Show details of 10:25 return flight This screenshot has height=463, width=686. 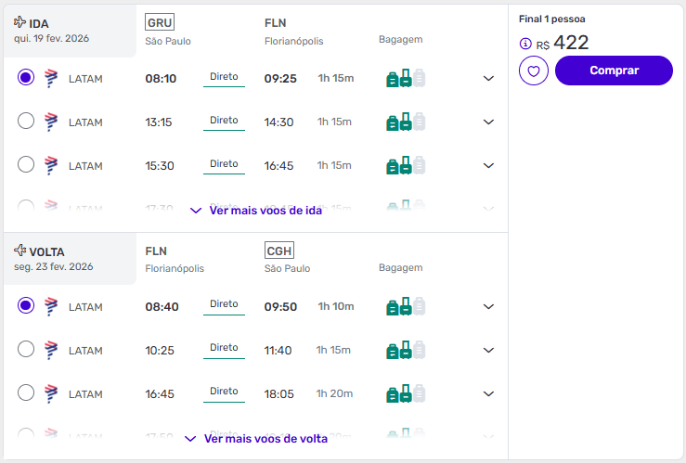489,350
